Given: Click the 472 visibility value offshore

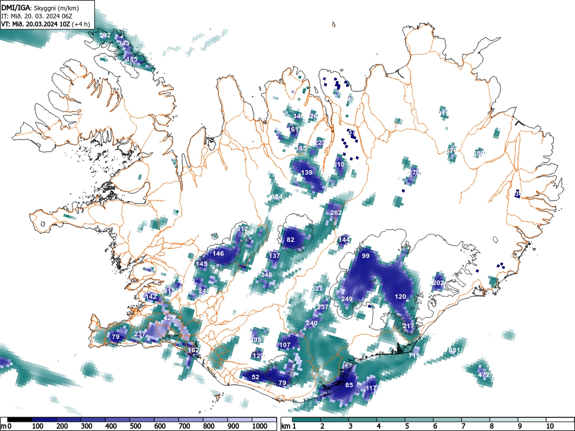Looking at the screenshot, I should click(484, 375).
